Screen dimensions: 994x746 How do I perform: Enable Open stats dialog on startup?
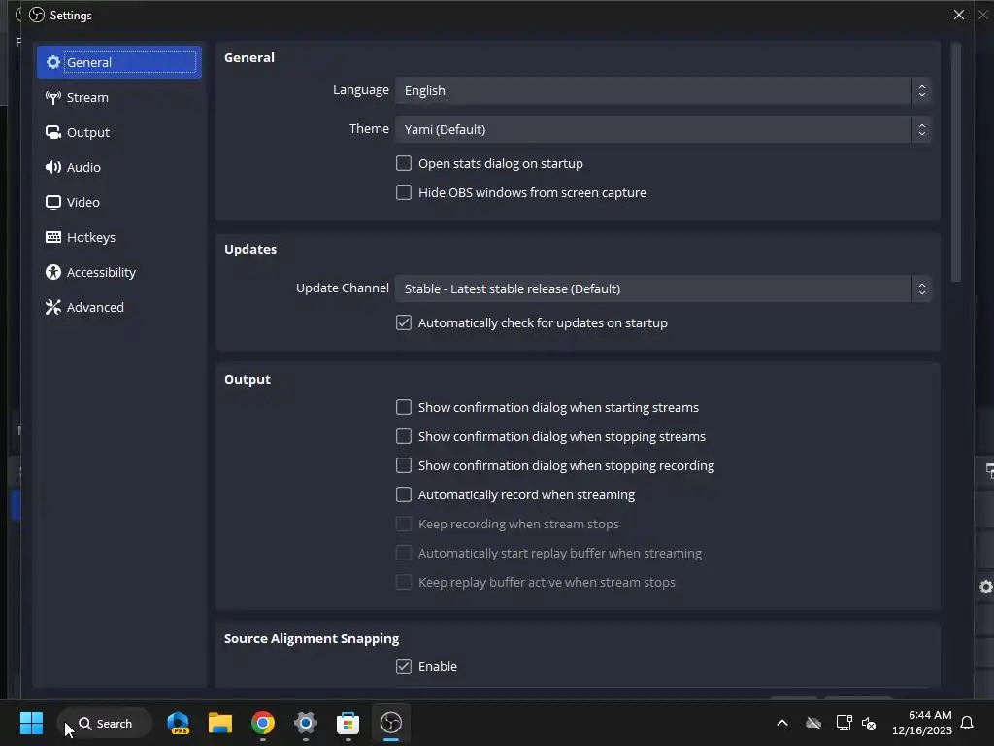[x=403, y=163]
